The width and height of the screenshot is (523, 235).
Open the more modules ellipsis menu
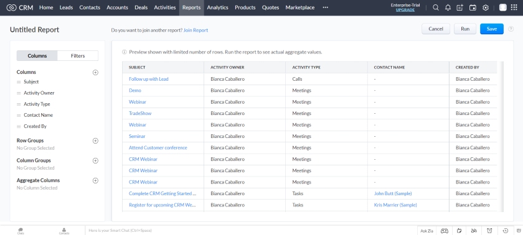(x=325, y=7)
